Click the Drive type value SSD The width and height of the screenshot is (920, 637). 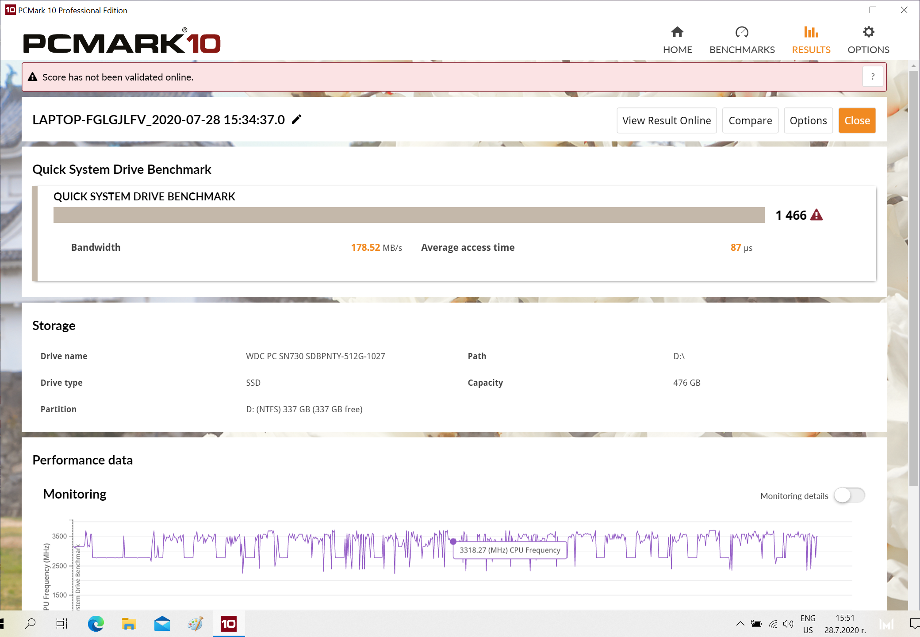[253, 383]
